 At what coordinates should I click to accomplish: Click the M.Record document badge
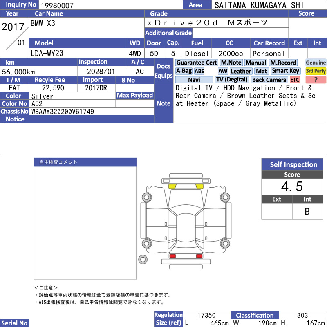283,63
